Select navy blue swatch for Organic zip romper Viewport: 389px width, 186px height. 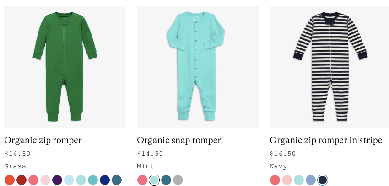point(104,180)
